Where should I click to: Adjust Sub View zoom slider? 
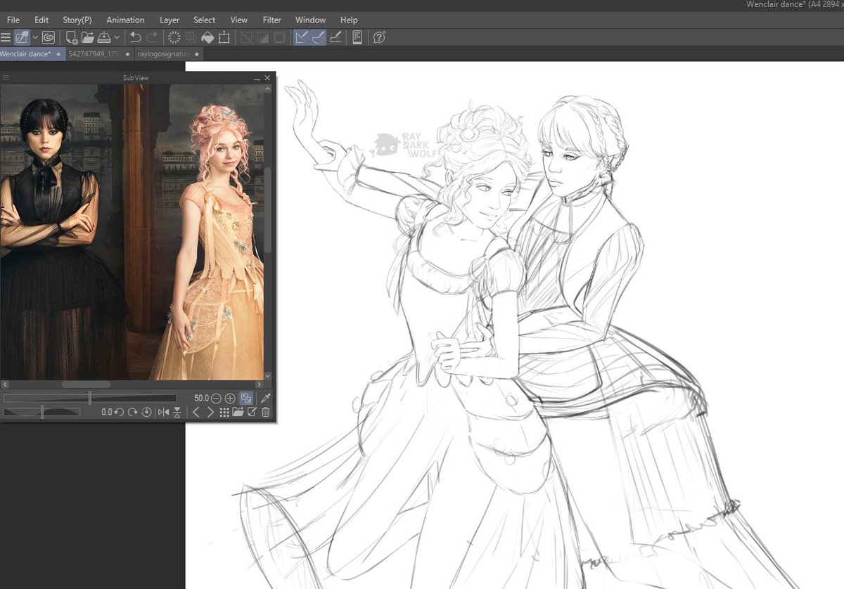90,399
